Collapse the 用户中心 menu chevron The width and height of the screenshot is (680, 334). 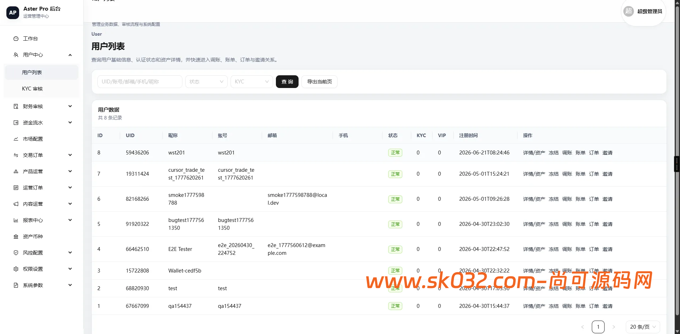(70, 55)
